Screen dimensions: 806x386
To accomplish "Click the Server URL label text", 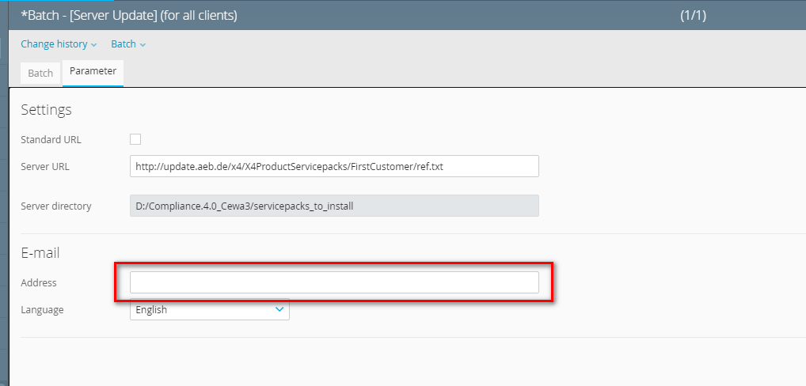I will pos(45,167).
